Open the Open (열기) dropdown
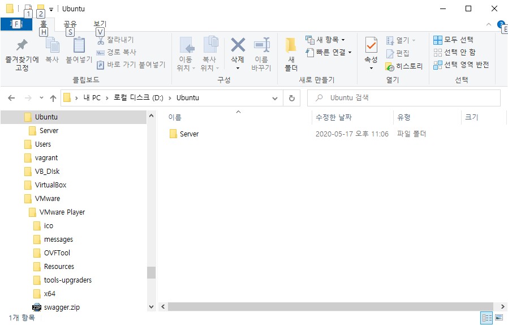The width and height of the screenshot is (508, 325). point(401,41)
